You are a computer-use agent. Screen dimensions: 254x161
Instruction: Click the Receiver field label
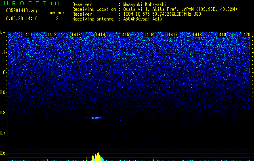pos(82,14)
